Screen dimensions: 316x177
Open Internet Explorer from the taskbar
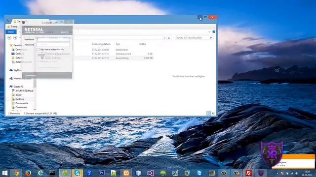pyautogui.click(x=40, y=173)
